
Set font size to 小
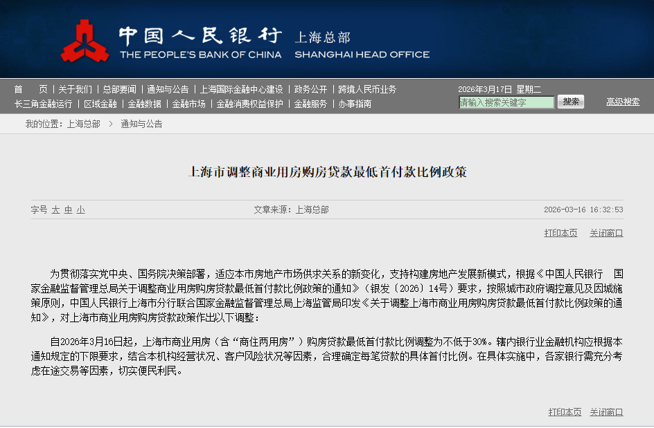[81, 210]
